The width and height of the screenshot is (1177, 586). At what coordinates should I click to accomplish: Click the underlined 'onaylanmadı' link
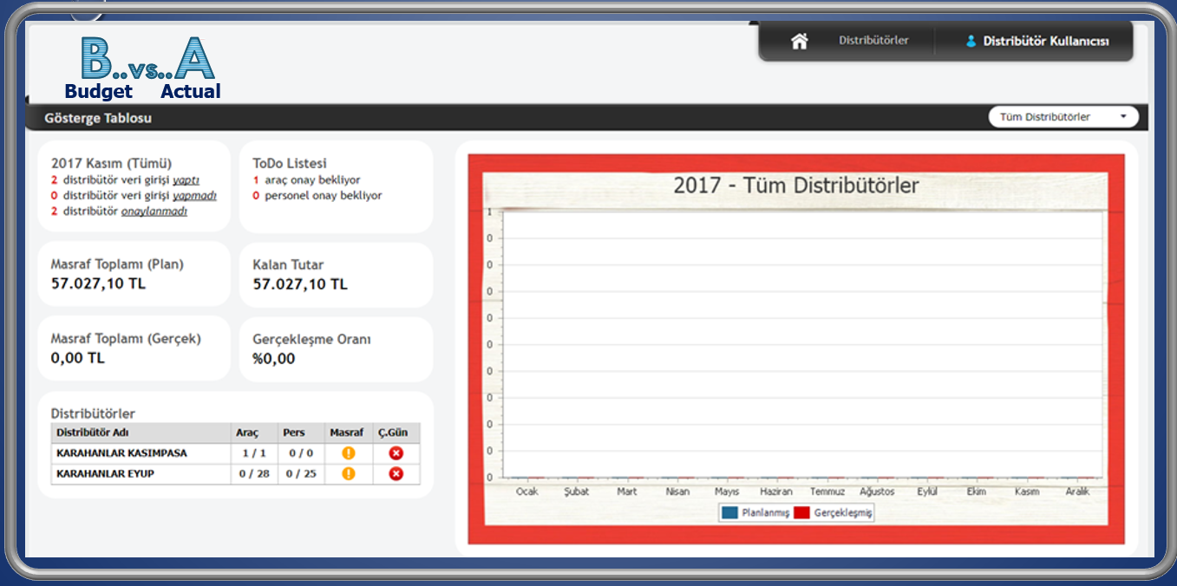(x=154, y=212)
